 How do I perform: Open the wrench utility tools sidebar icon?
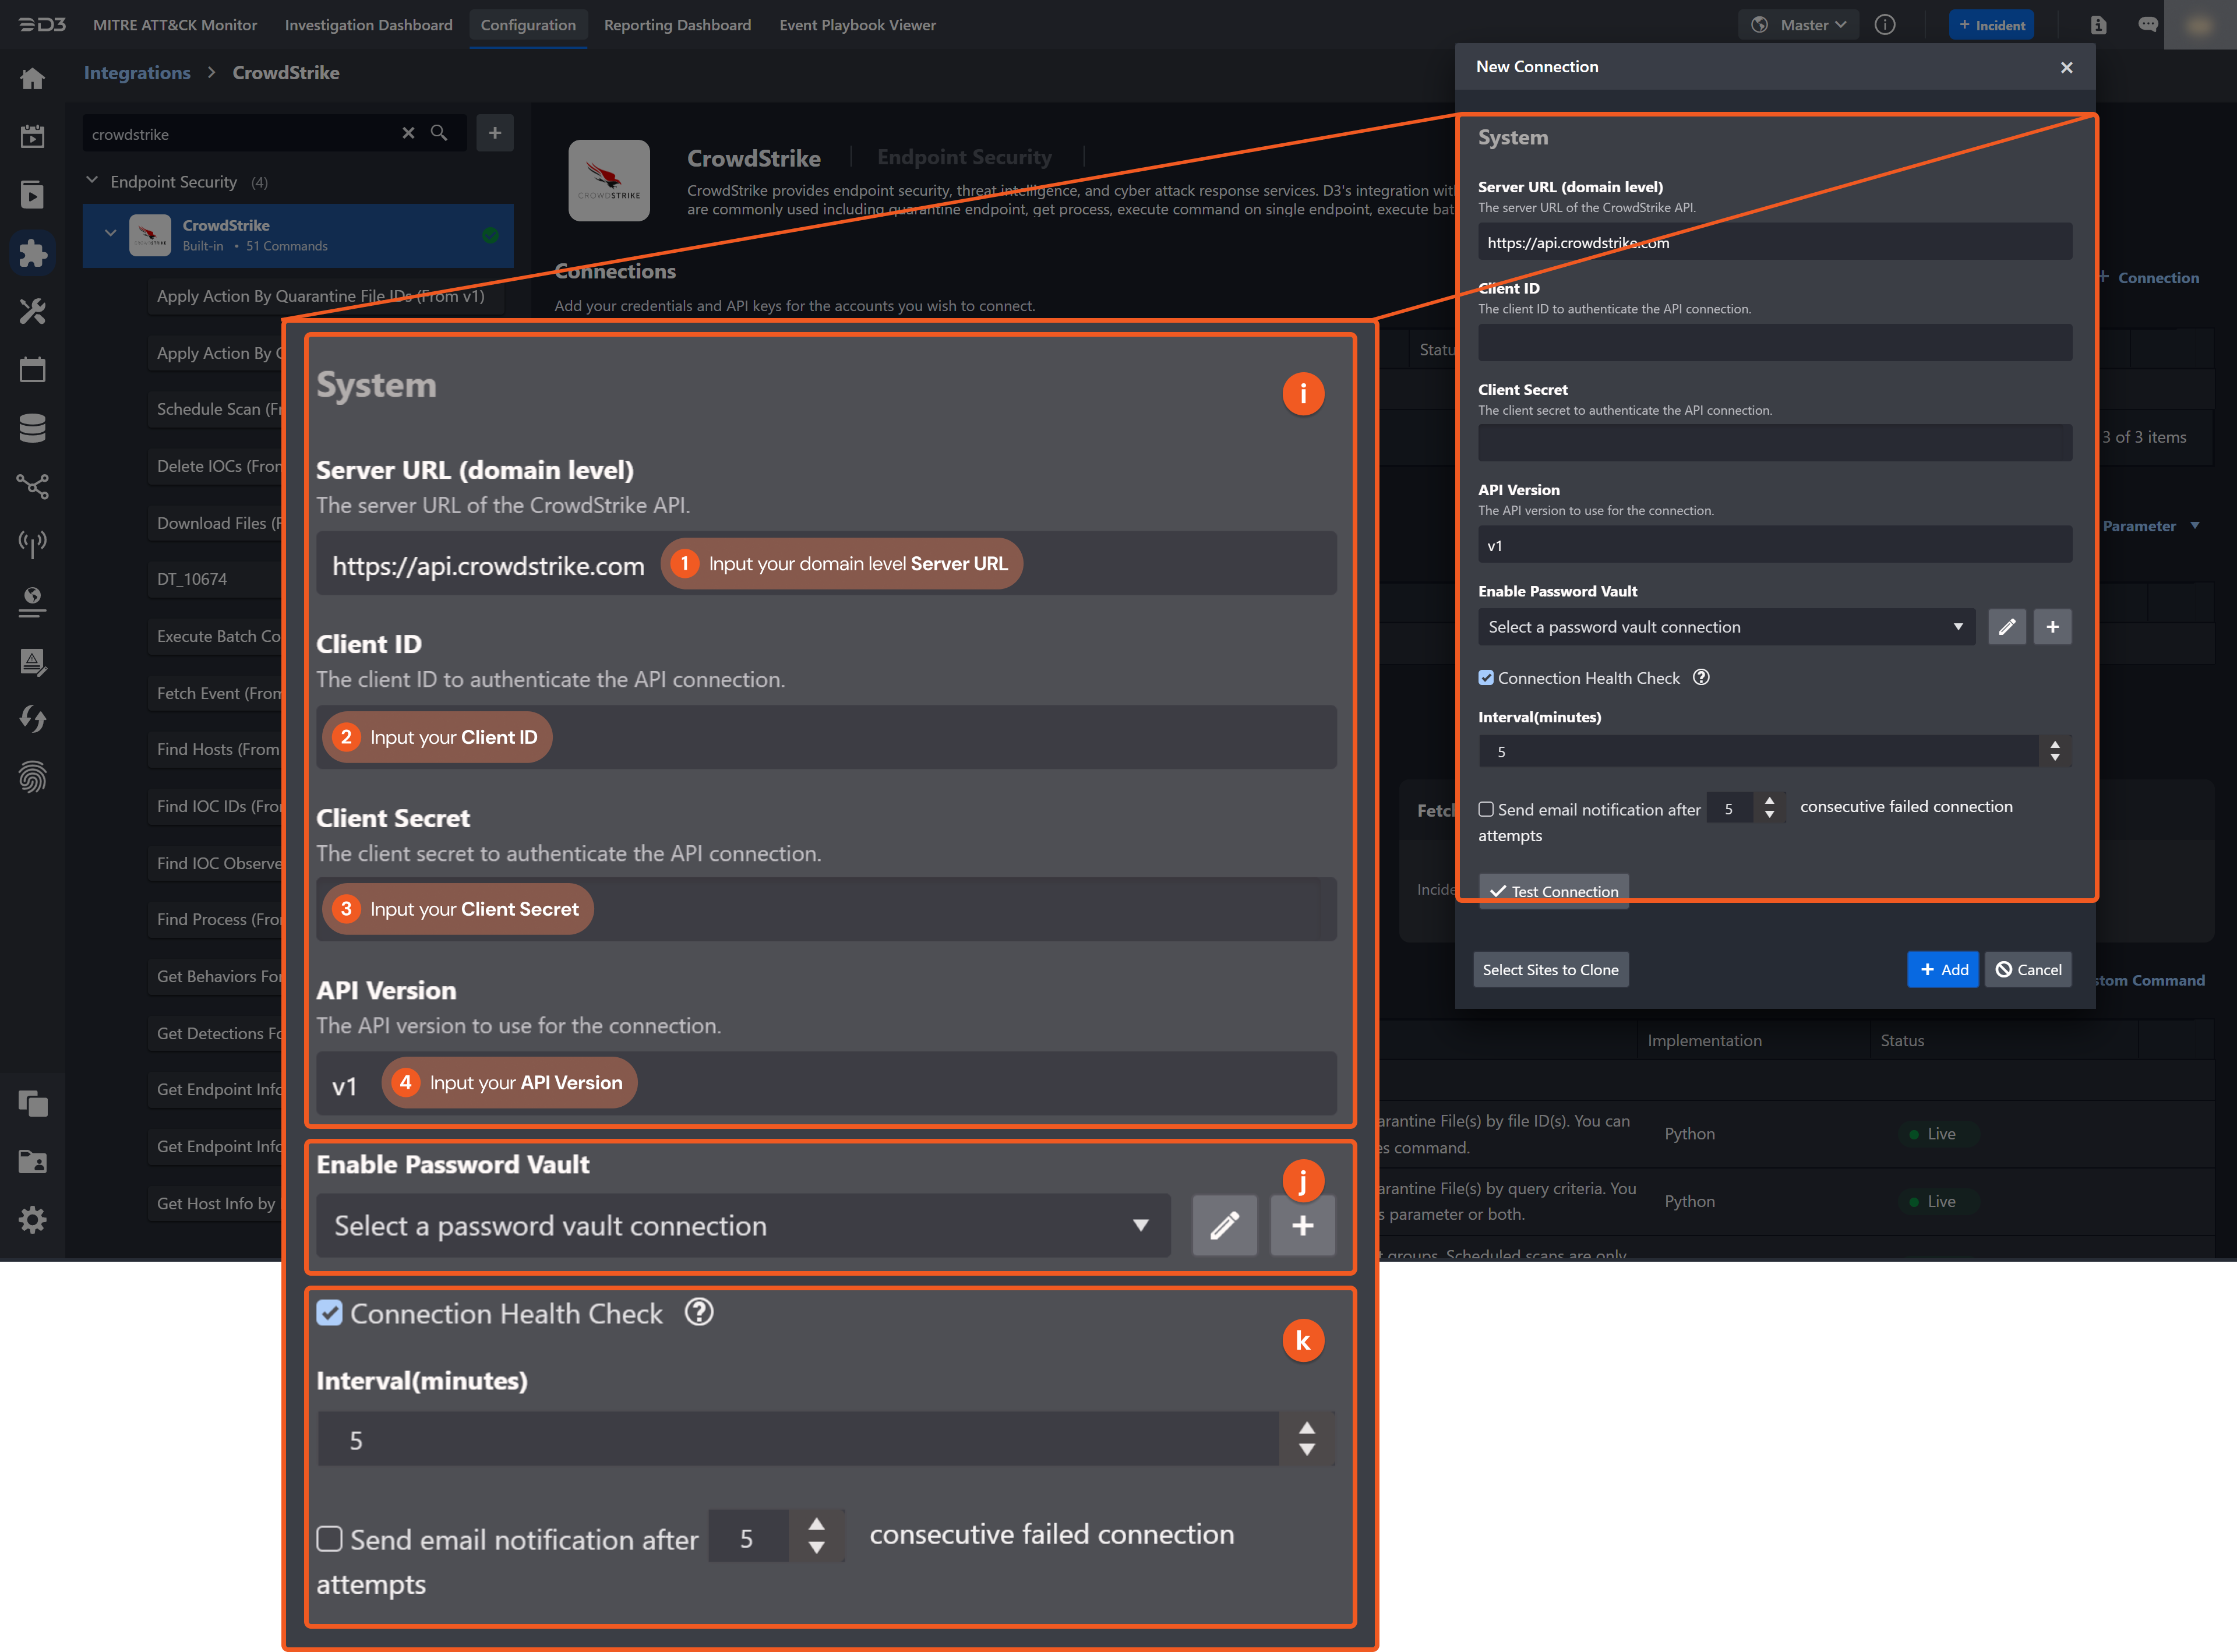click(33, 311)
